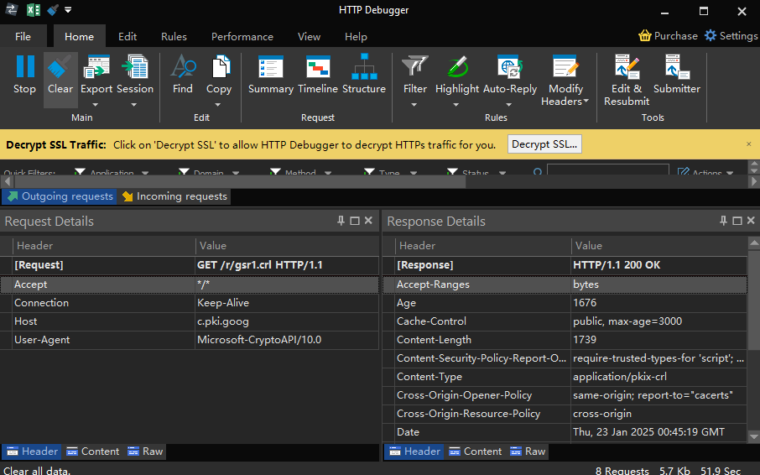The height and width of the screenshot is (475, 760).
Task: Open the Timeline chart icon
Action: 318,68
